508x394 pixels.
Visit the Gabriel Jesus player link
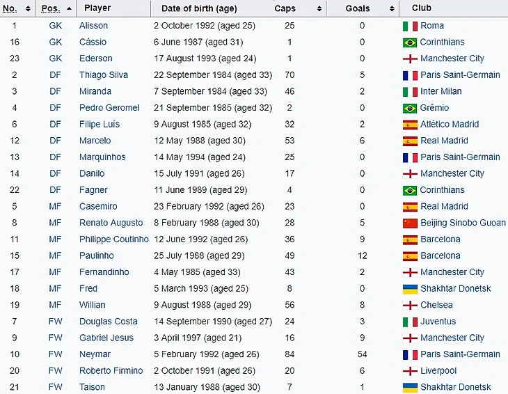107,338
